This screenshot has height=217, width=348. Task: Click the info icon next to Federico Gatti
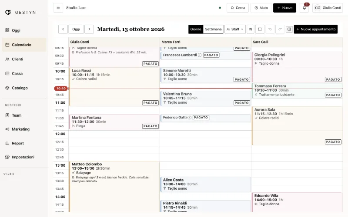[x=189, y=117]
